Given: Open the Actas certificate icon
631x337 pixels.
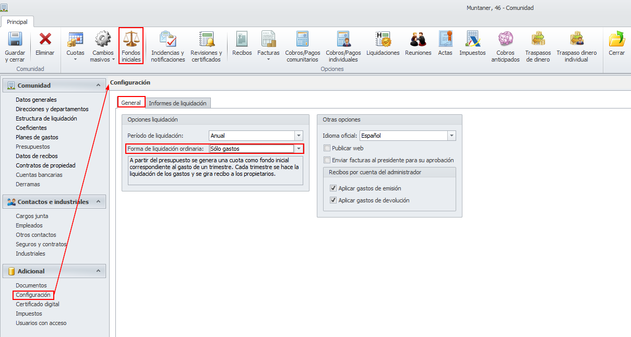Looking at the screenshot, I should click(x=445, y=39).
